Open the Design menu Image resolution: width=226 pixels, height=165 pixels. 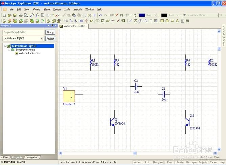pyautogui.click(x=57, y=10)
